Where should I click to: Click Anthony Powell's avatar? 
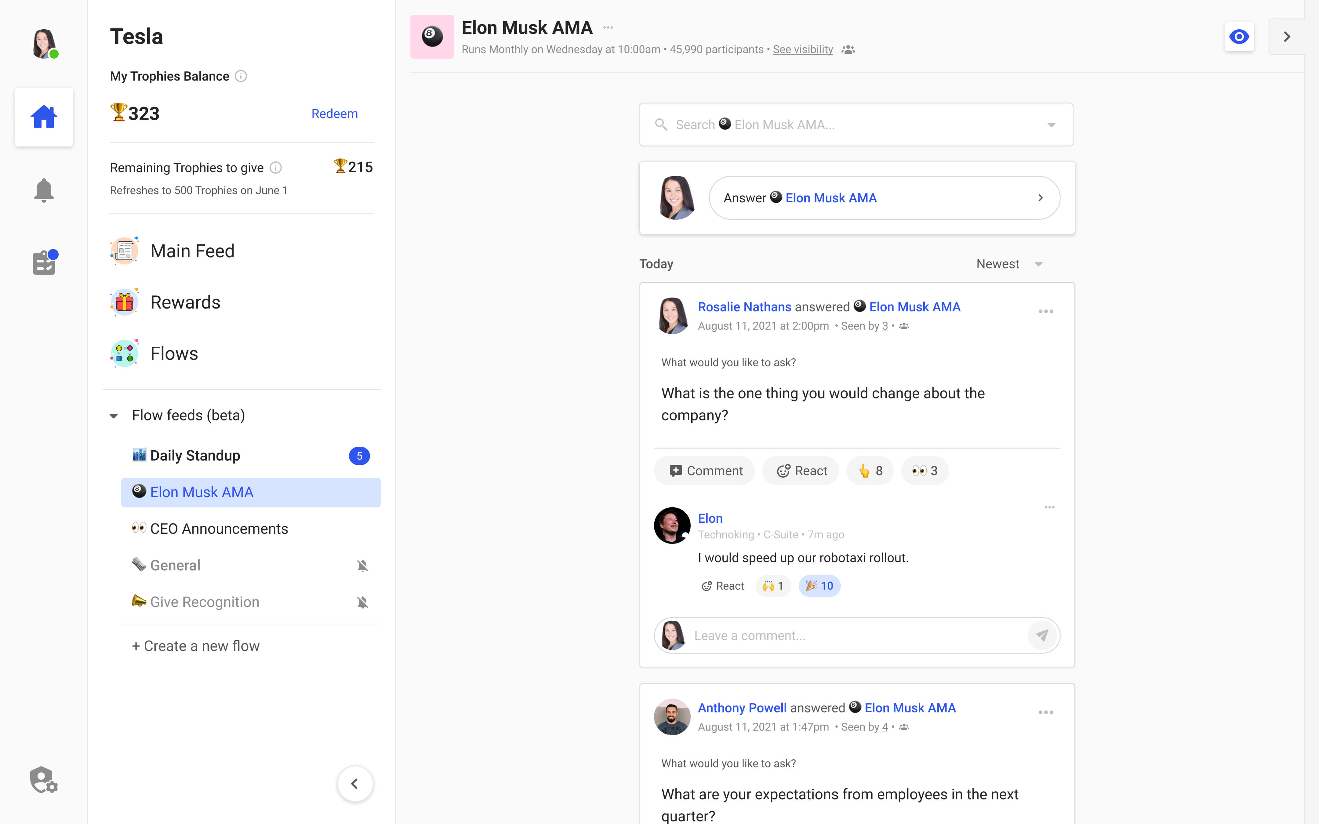(x=672, y=717)
